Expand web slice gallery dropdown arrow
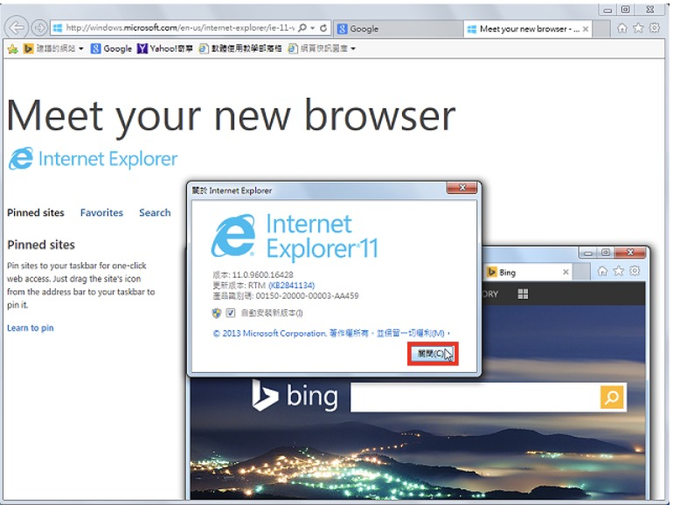 click(x=353, y=49)
